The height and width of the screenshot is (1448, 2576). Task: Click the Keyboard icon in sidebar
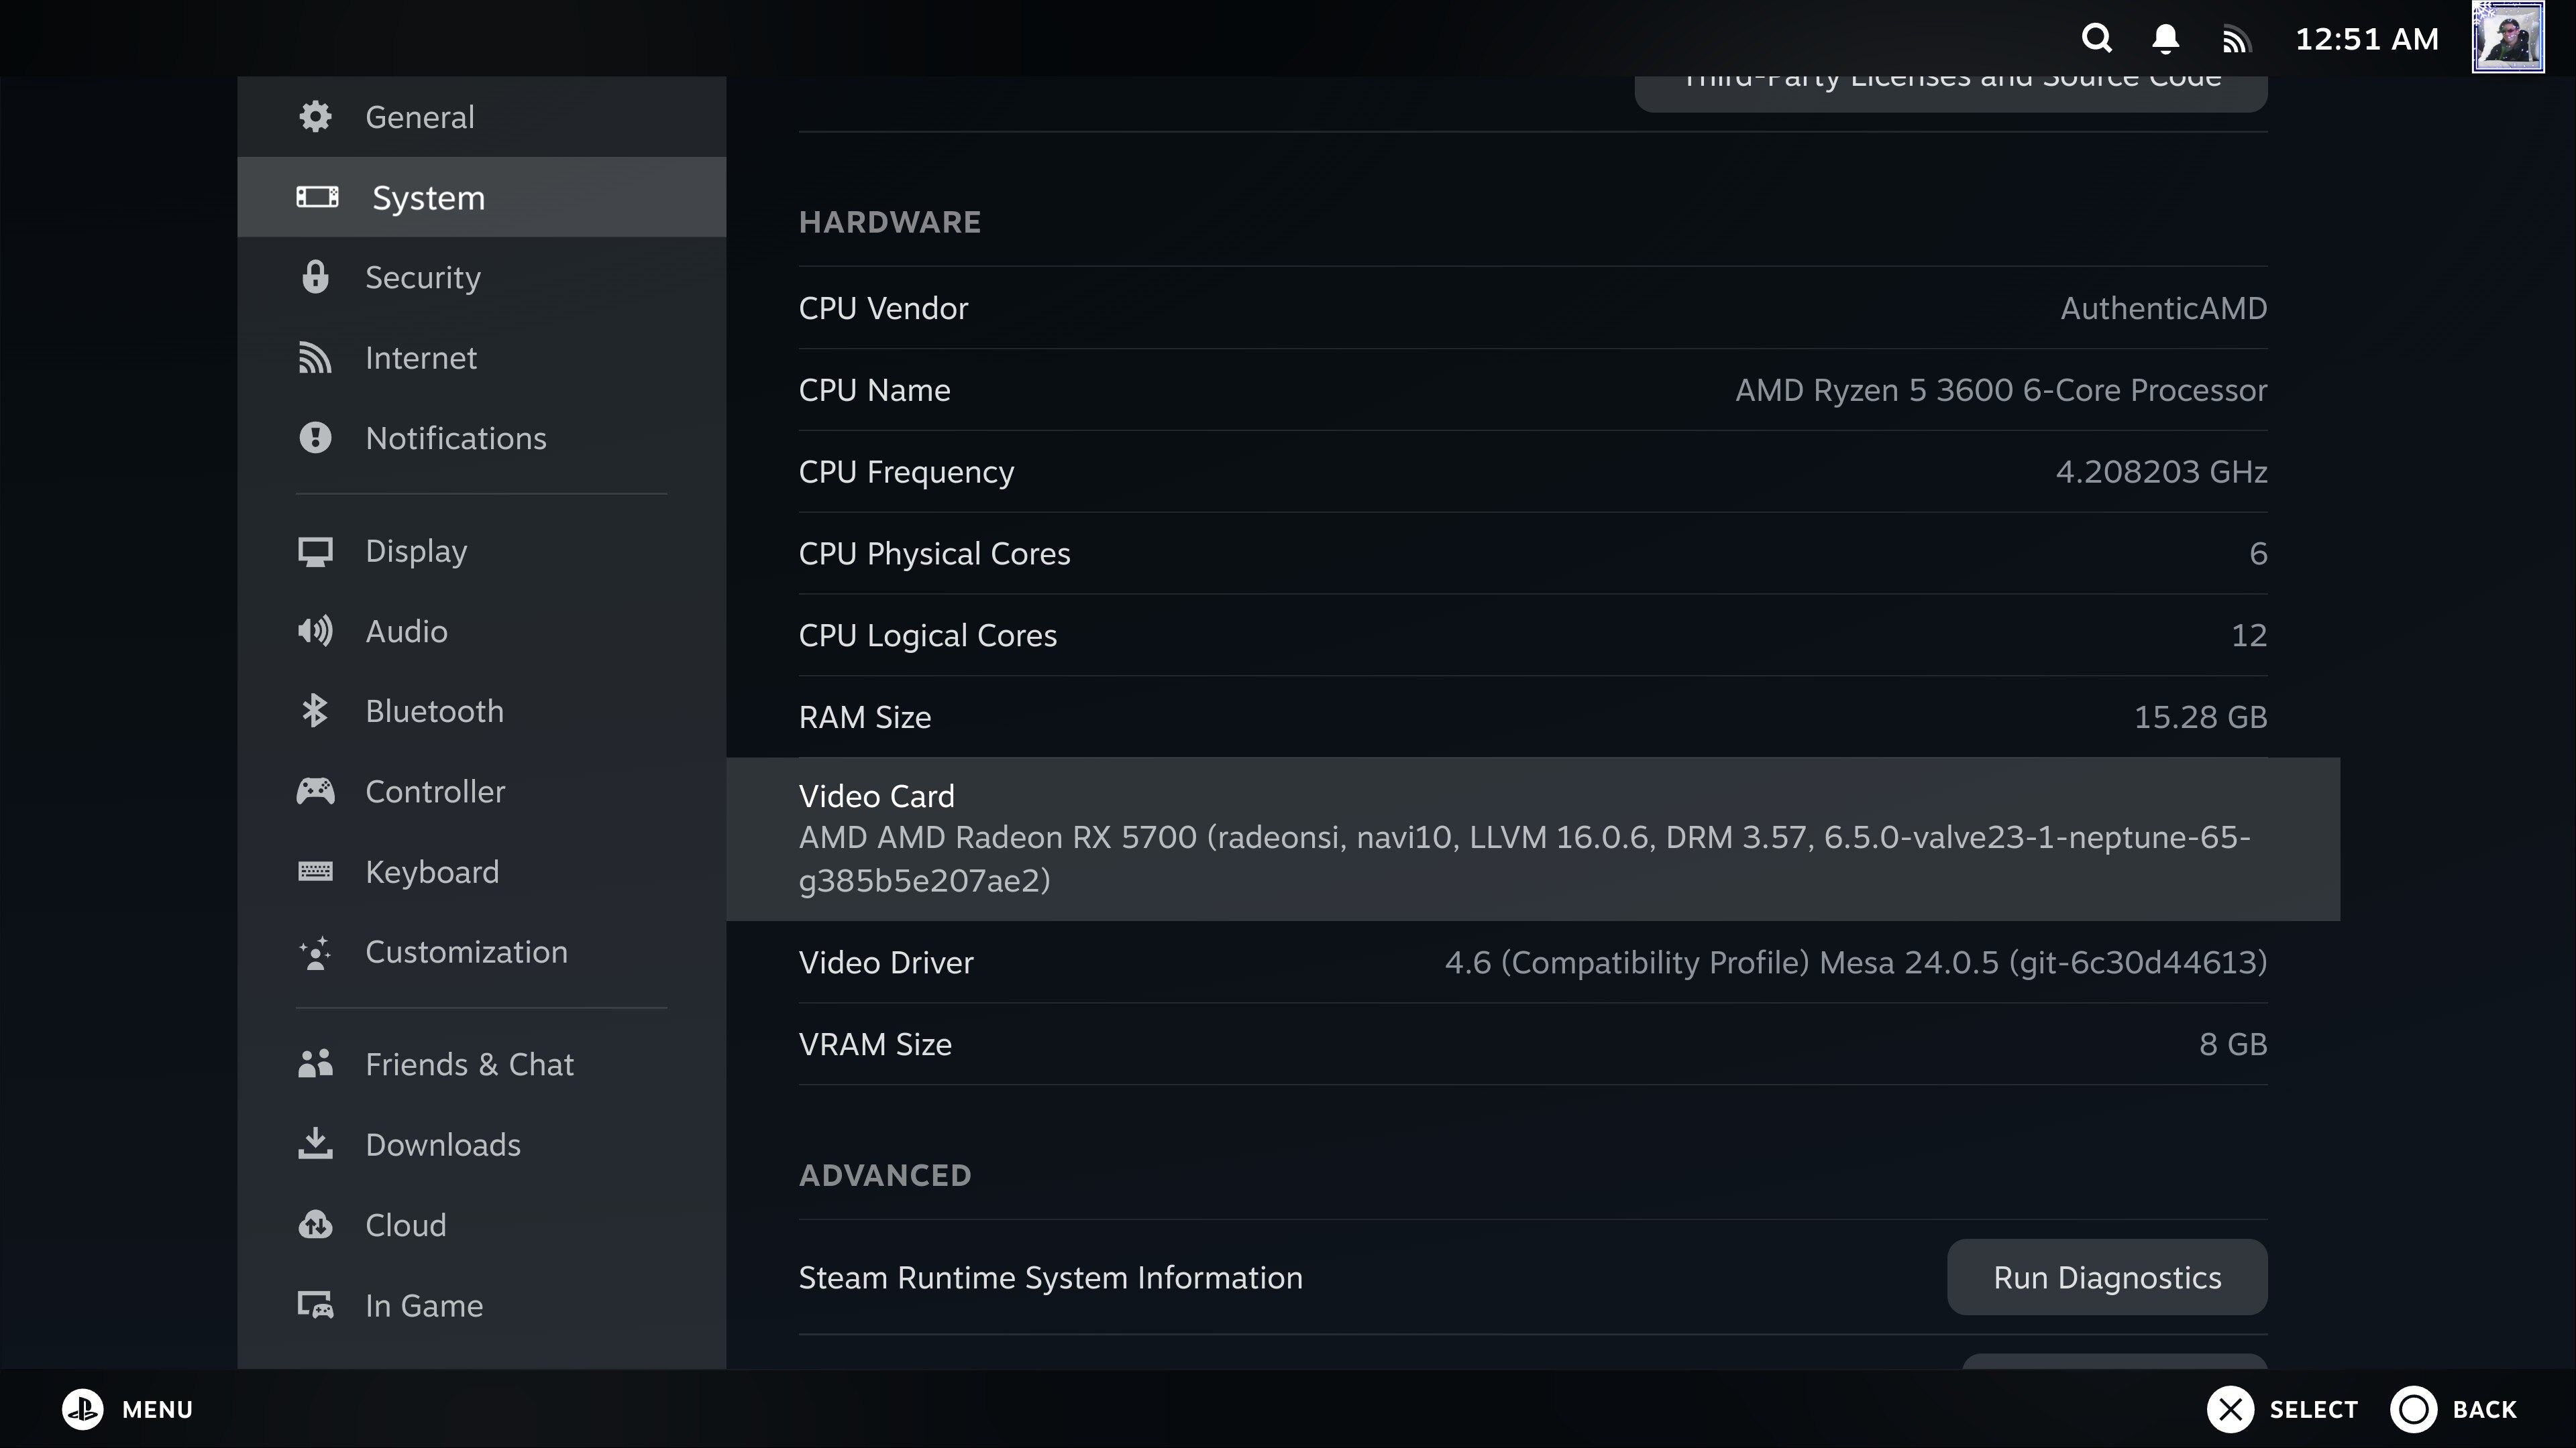[x=315, y=871]
